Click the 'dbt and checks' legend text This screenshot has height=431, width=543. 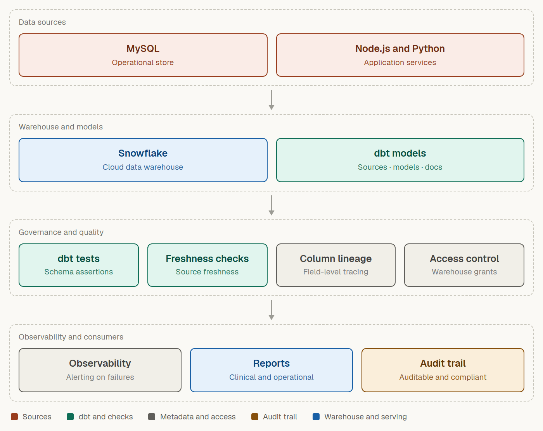106,417
